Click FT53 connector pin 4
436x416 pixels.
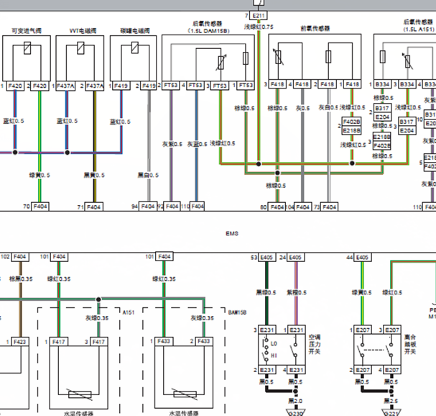tap(195, 85)
